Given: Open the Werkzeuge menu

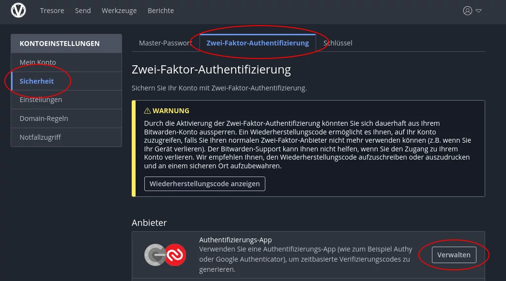Looking at the screenshot, I should pyautogui.click(x=119, y=11).
